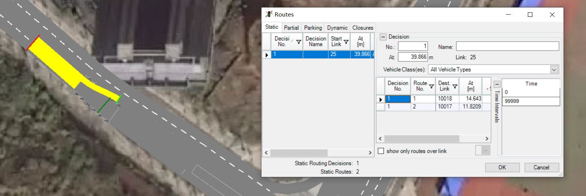The image size is (586, 196).
Task: Open the Closures tab
Action: [x=363, y=28]
